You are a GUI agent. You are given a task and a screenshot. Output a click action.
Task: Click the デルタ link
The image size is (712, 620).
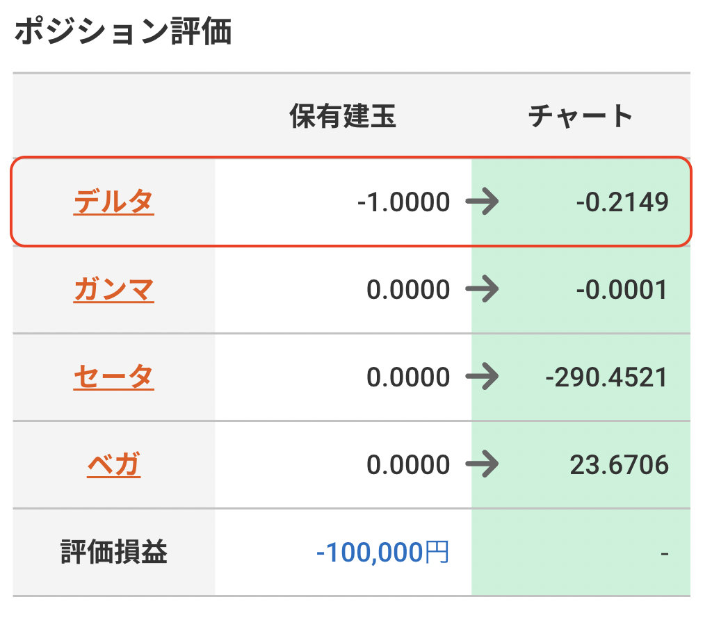(113, 202)
